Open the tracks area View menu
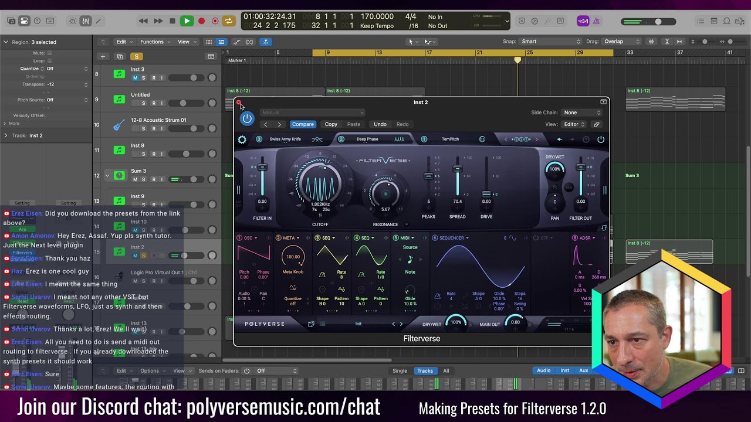This screenshot has width=751, height=422. click(x=186, y=42)
